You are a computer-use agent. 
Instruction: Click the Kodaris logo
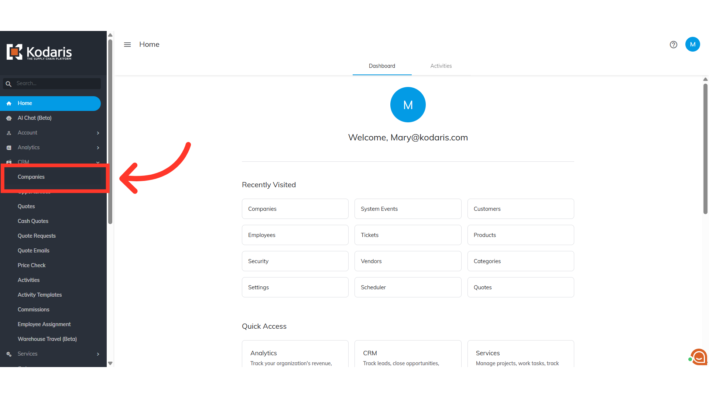(x=39, y=52)
